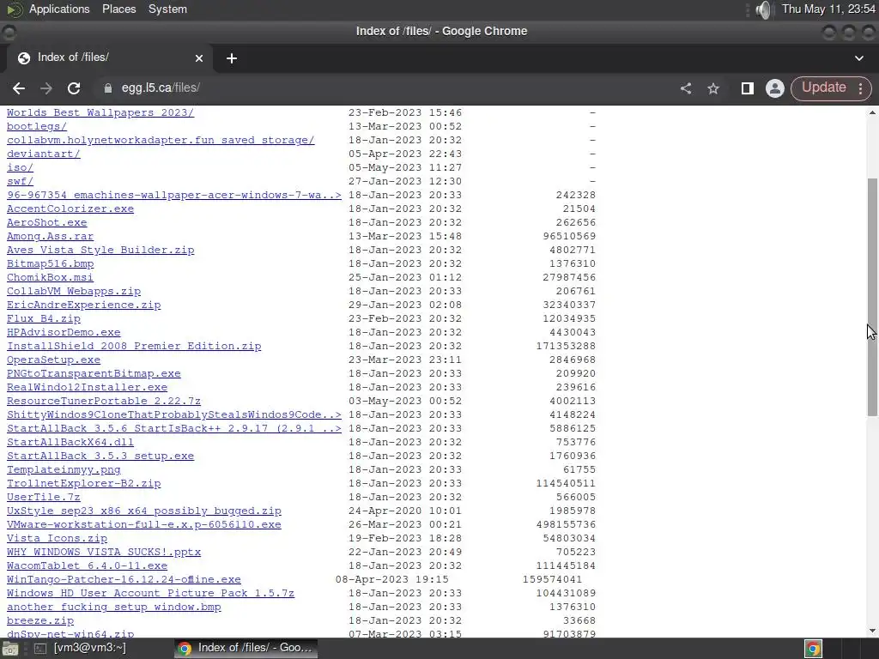The image size is (879, 659).
Task: Open the Applications menu
Action: pos(59,9)
